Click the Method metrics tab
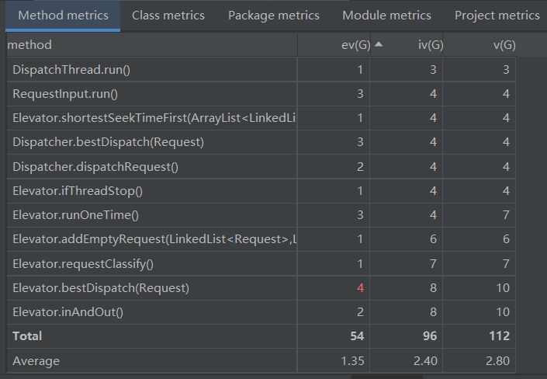547x379 pixels. click(63, 15)
